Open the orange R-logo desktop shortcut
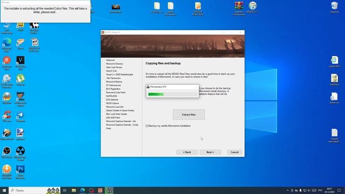345x194 pixels. (x=7, y=63)
